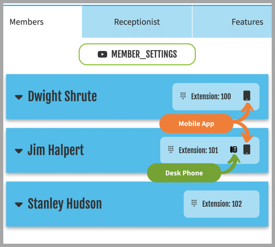This screenshot has height=247, width=275.
Task: Switch to the Members tab
Action: coord(42,22)
